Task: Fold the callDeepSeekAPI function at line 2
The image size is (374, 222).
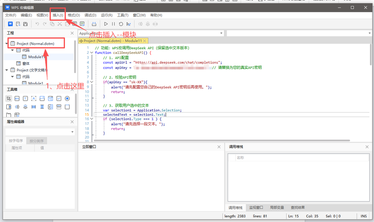Action: tap(91, 52)
